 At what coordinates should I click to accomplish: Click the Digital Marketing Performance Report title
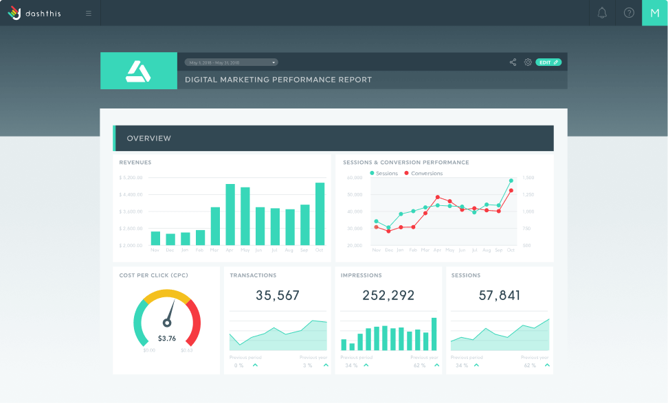pyautogui.click(x=279, y=80)
